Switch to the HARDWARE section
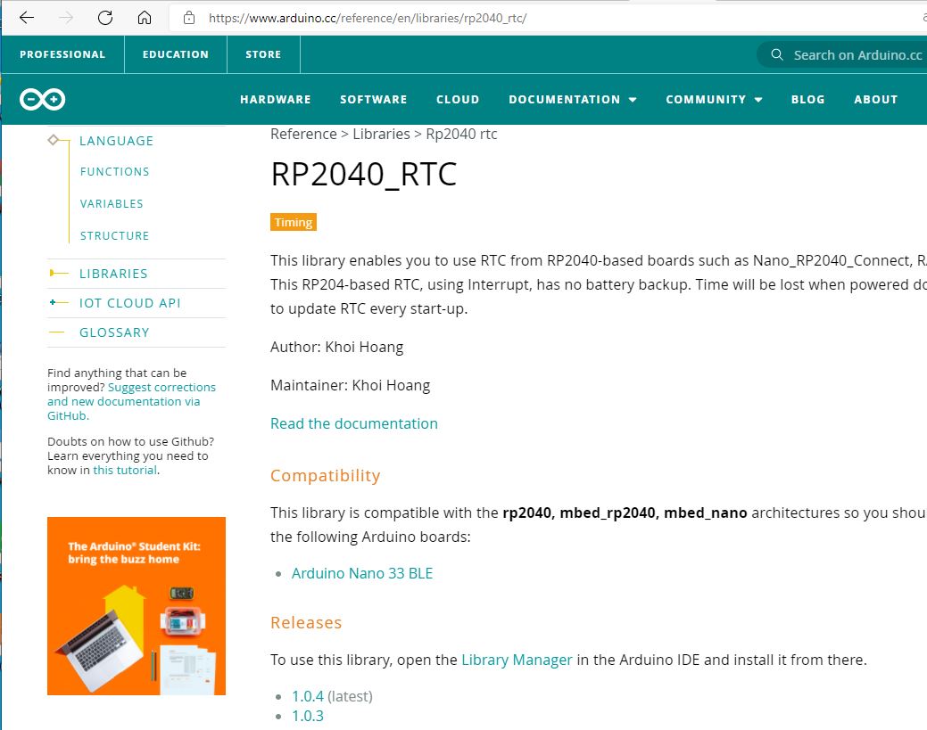927x730 pixels. point(275,99)
